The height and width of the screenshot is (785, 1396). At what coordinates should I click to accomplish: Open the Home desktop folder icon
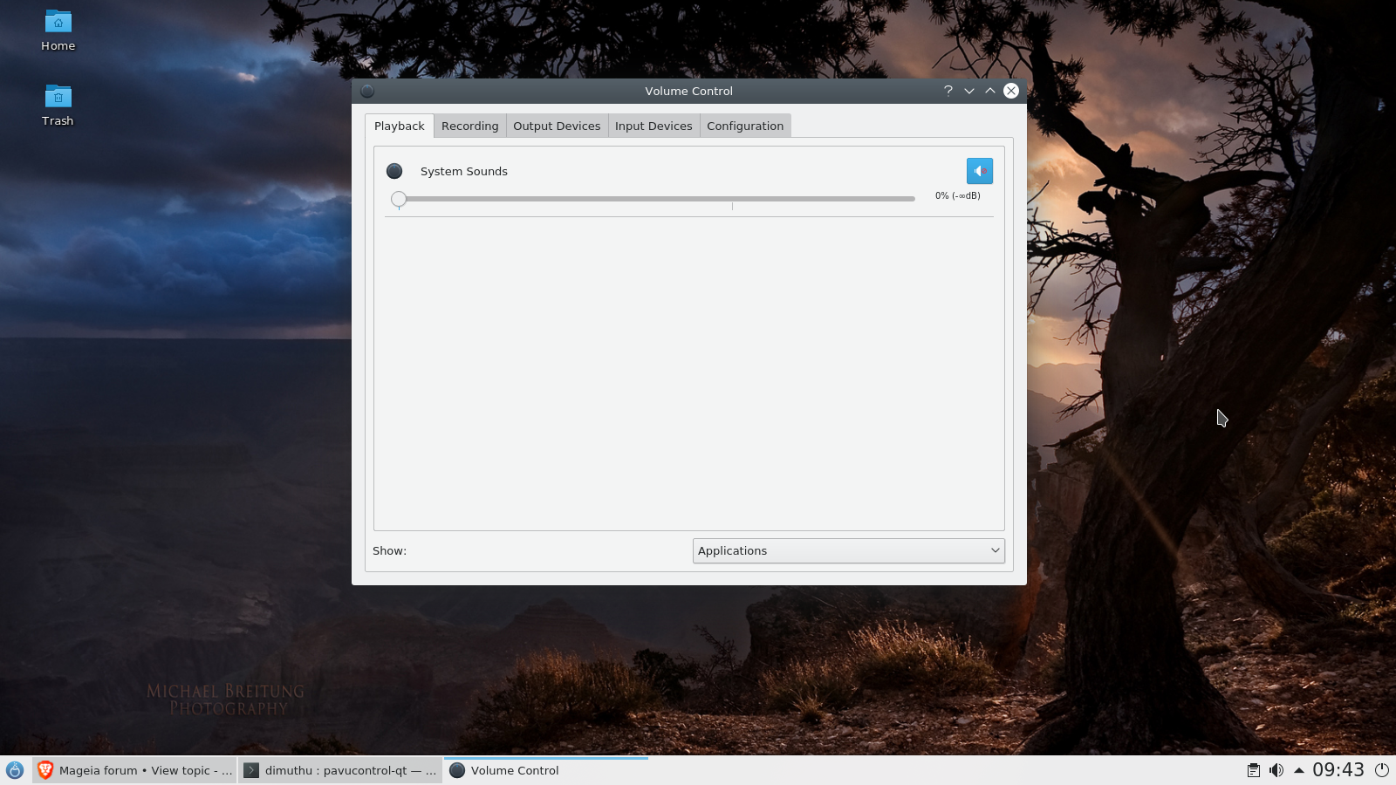58,31
